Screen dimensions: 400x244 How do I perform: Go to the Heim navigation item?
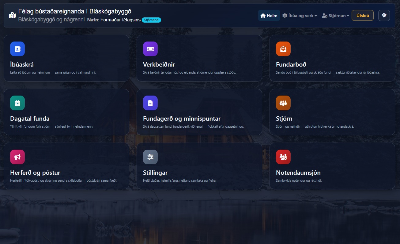[x=269, y=16]
